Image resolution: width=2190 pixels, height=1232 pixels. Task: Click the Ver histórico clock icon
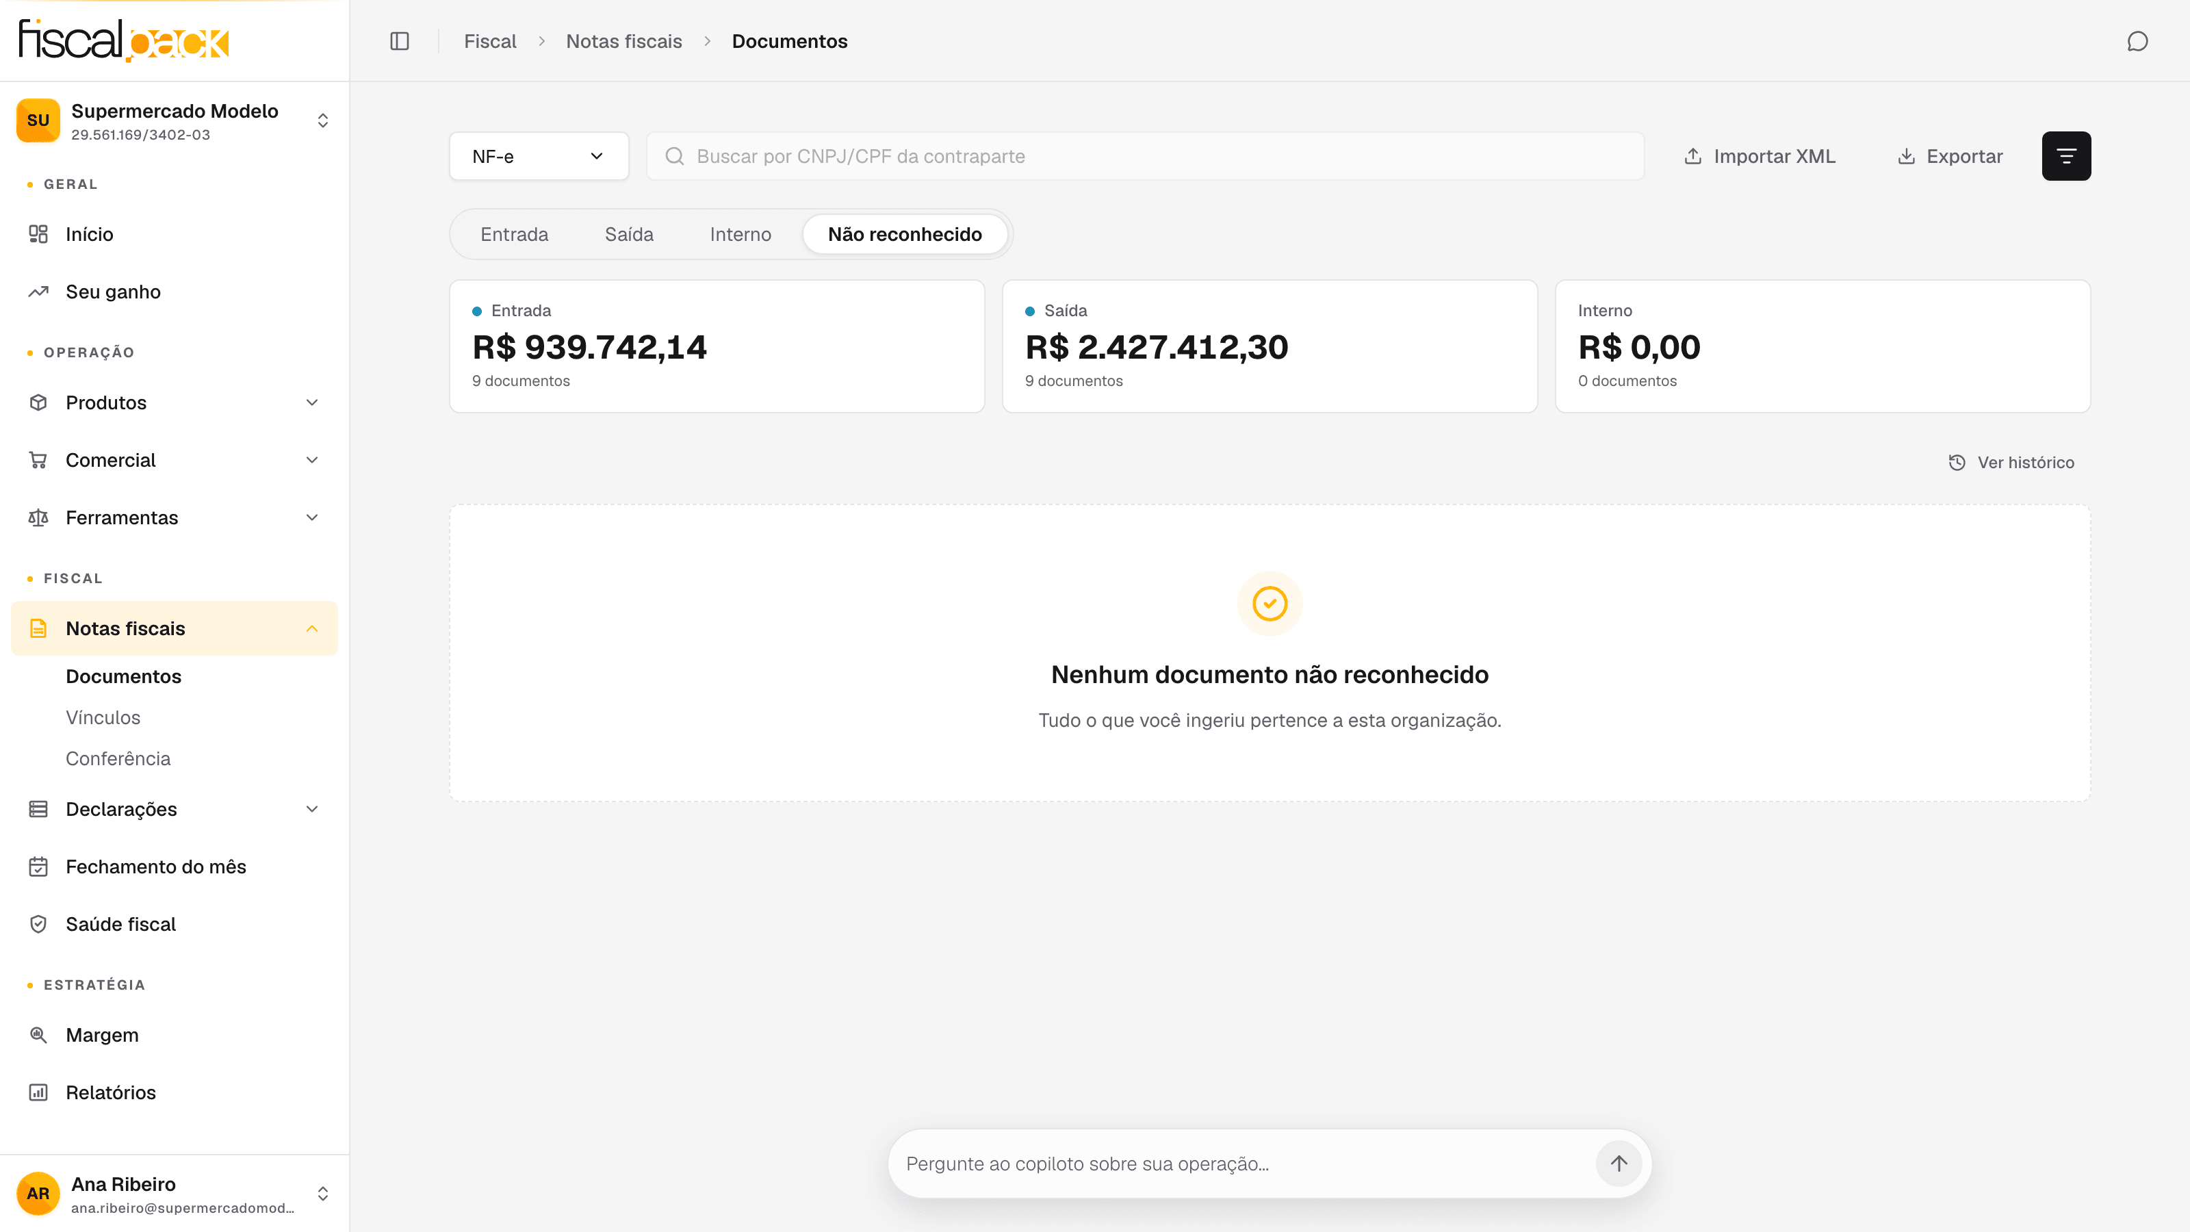point(1957,463)
